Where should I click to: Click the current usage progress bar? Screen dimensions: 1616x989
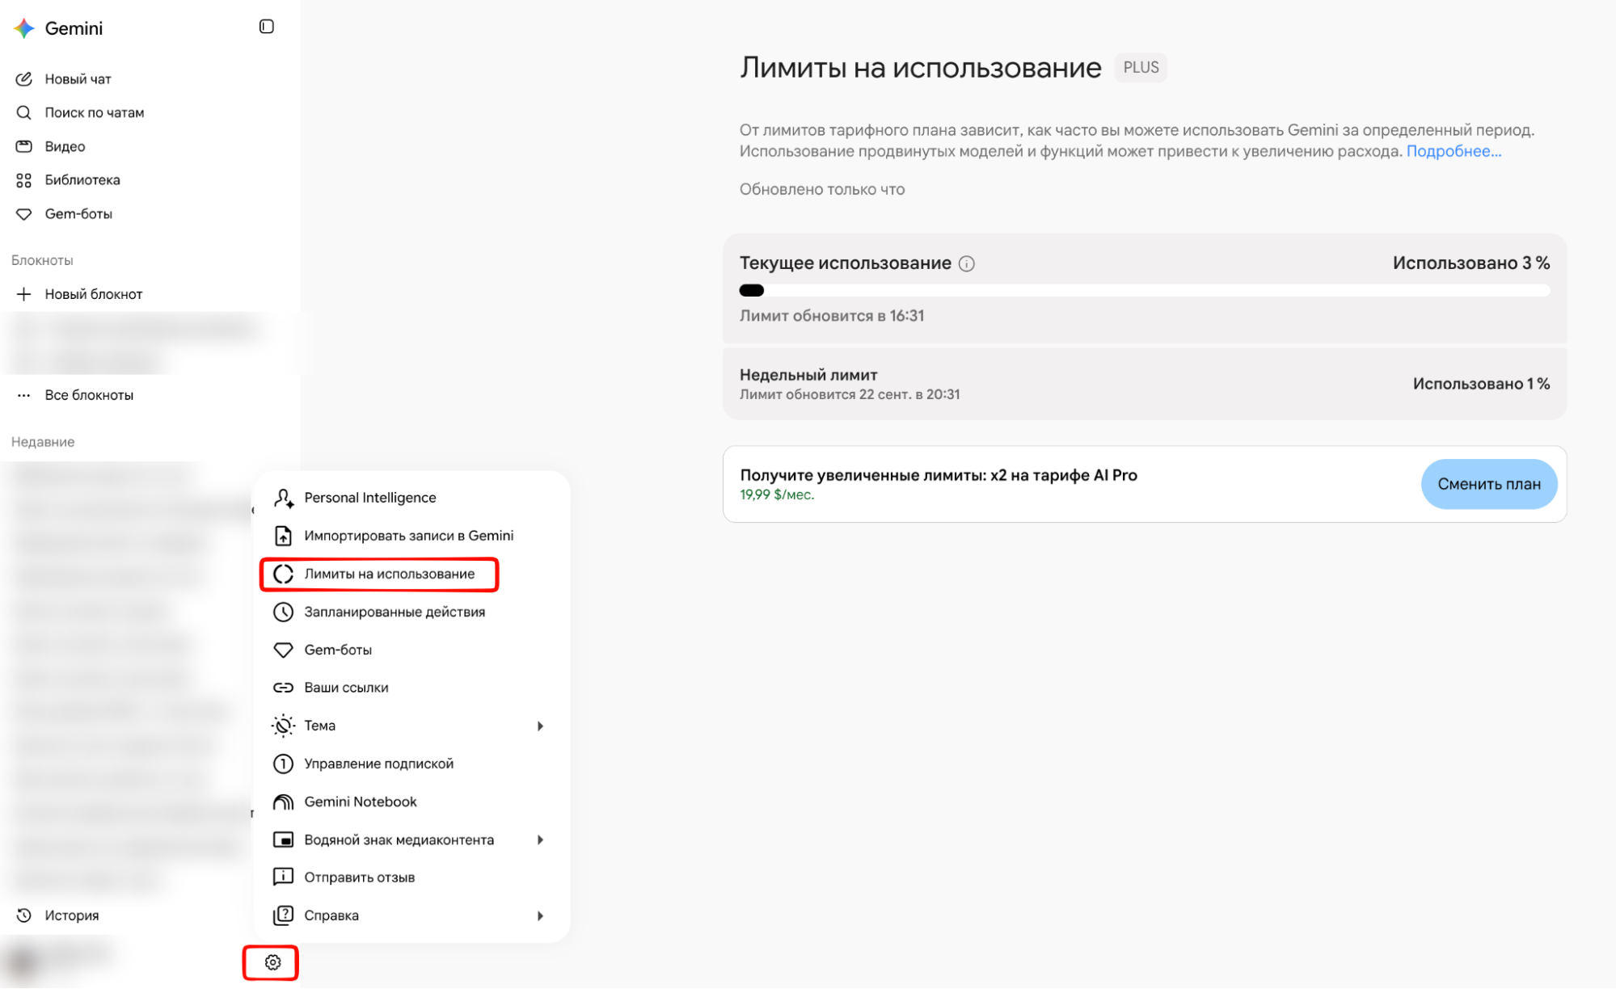(x=1144, y=290)
